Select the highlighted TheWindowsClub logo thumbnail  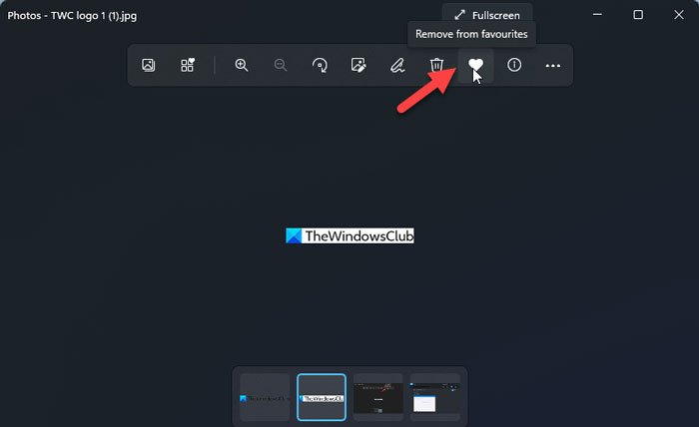(x=322, y=397)
